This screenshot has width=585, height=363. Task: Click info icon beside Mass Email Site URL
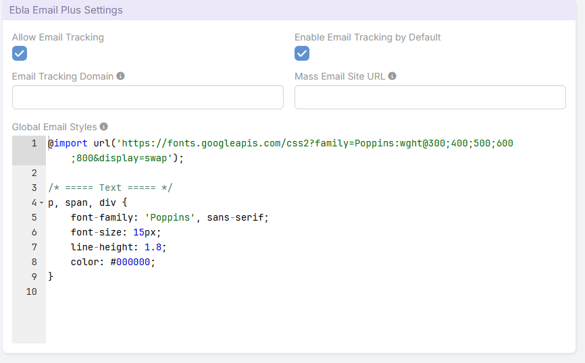392,76
